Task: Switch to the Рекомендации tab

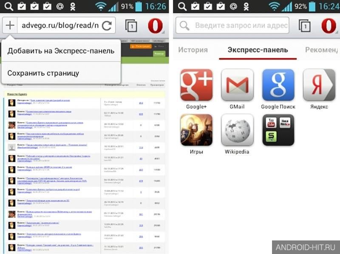Action: coord(322,50)
